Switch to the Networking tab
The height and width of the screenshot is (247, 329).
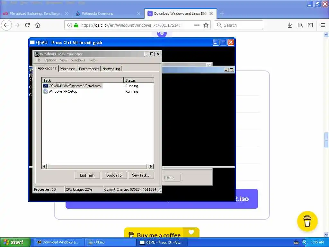pyautogui.click(x=111, y=69)
